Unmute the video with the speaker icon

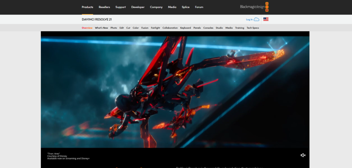[x=303, y=155]
